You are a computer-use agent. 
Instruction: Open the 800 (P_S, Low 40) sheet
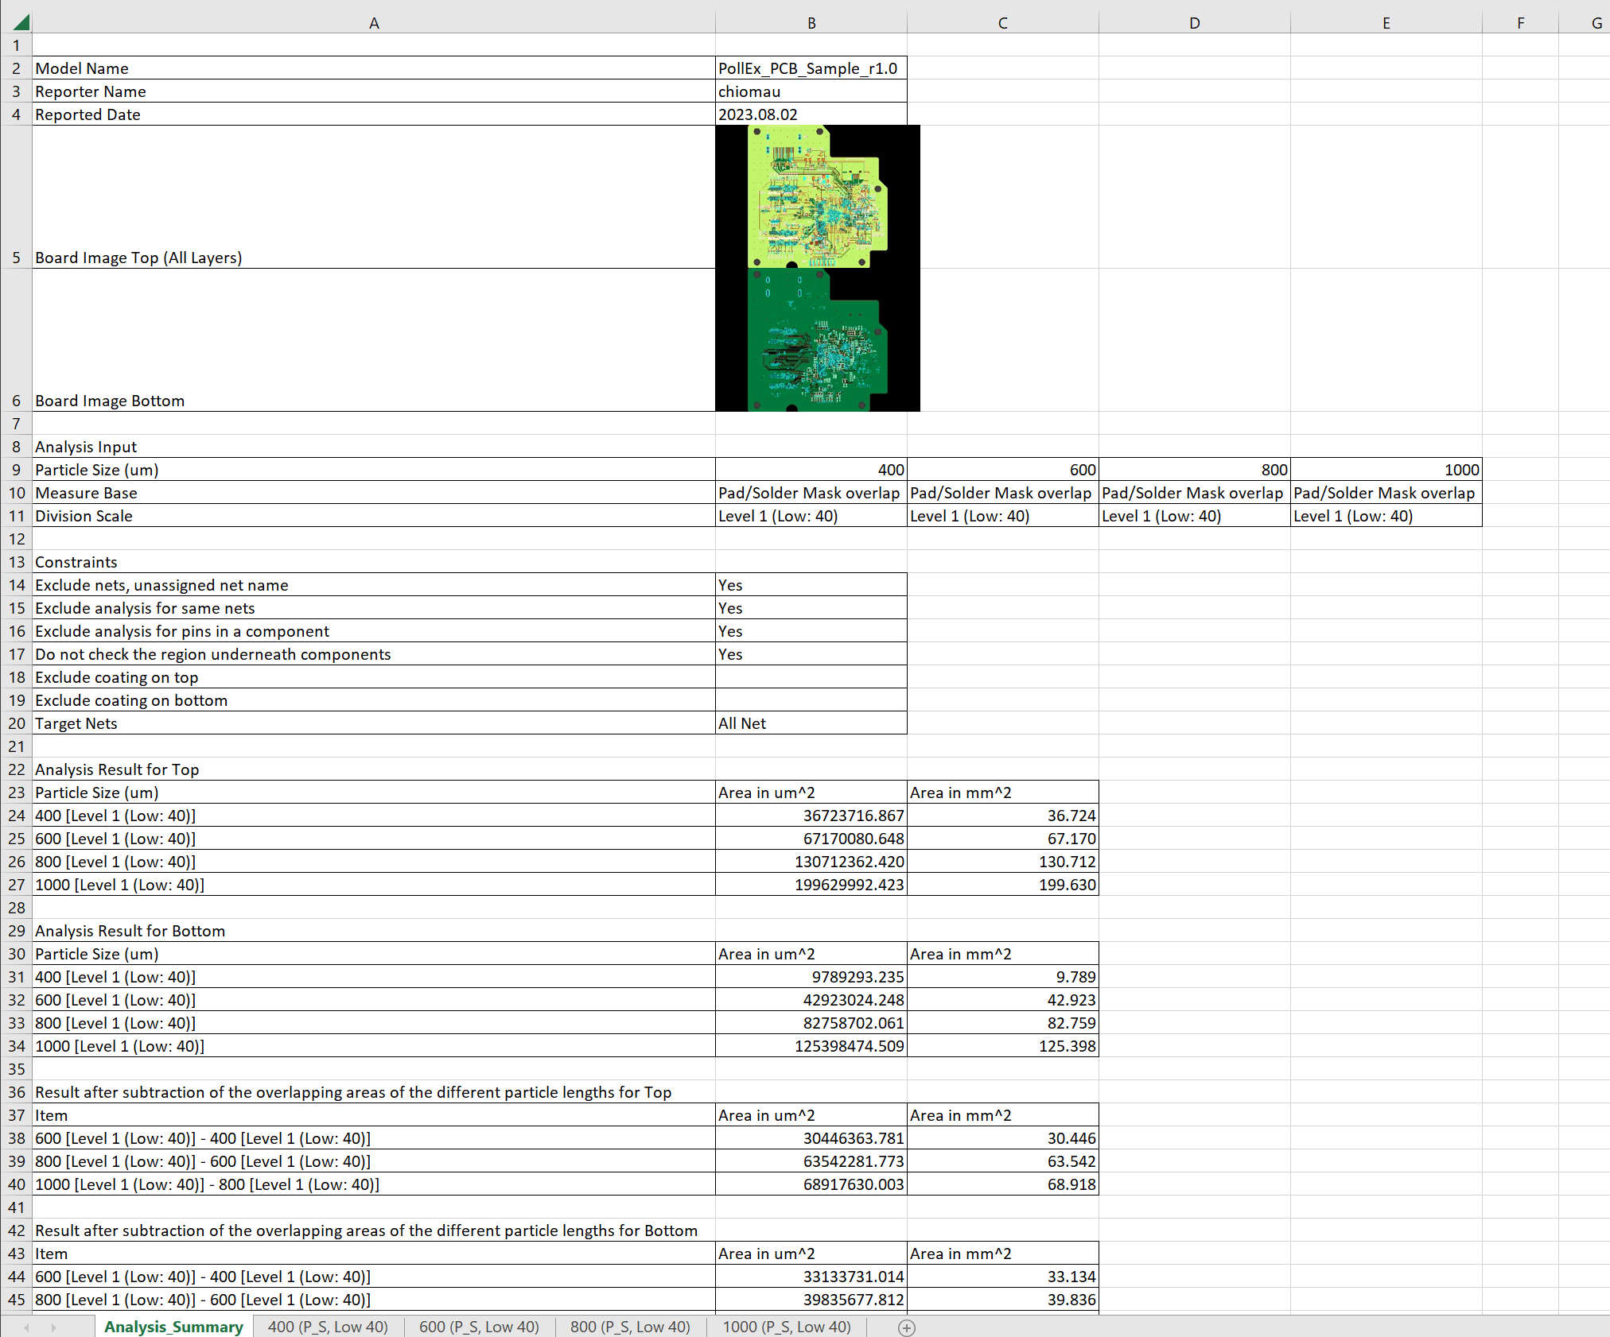pyautogui.click(x=630, y=1327)
